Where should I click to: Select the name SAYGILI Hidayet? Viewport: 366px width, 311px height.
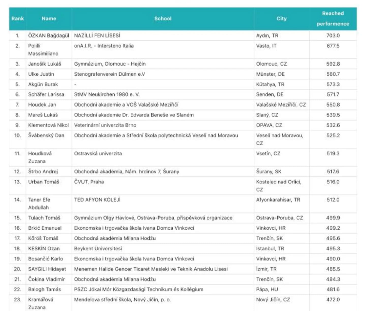pyautogui.click(x=47, y=269)
